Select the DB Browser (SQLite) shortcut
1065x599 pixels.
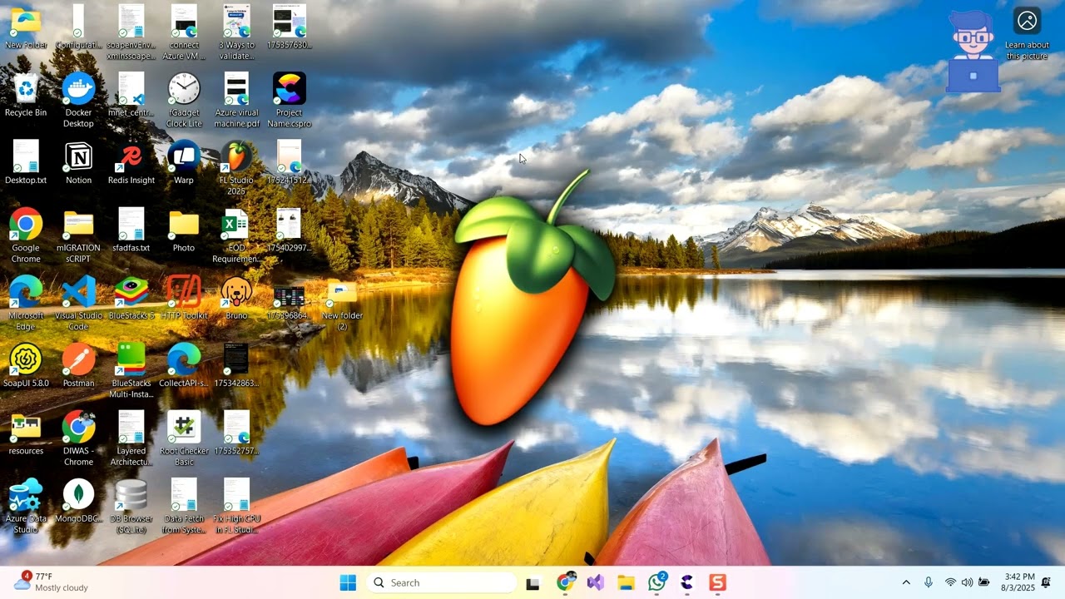(x=131, y=494)
